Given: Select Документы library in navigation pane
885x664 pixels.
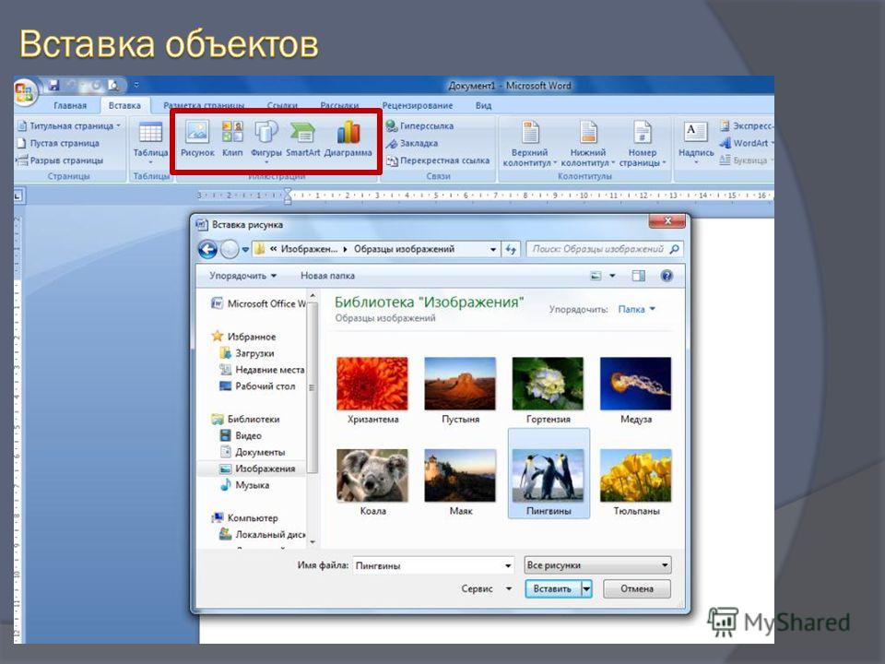Looking at the screenshot, I should 252,452.
